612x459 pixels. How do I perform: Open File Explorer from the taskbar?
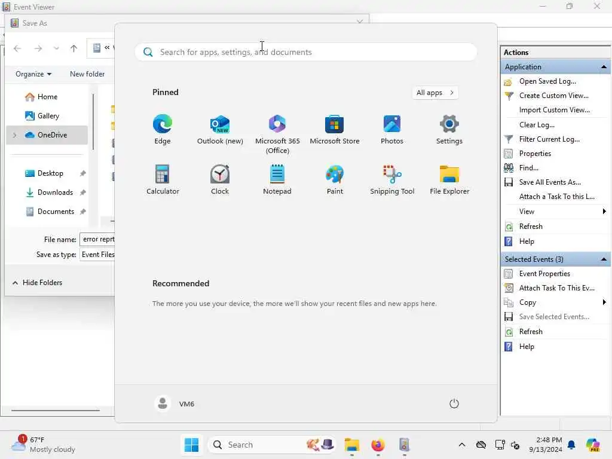351,445
